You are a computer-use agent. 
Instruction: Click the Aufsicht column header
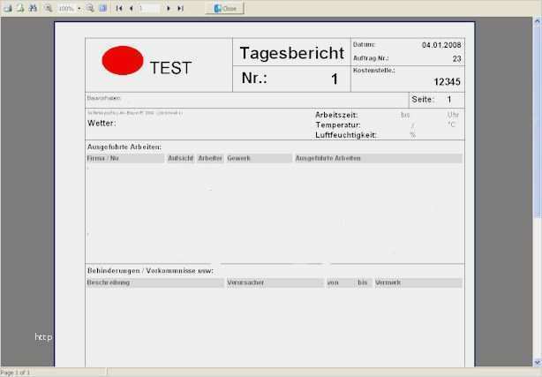[x=180, y=158]
